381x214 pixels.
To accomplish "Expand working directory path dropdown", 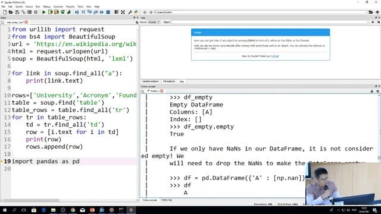I will tap(366, 12).
